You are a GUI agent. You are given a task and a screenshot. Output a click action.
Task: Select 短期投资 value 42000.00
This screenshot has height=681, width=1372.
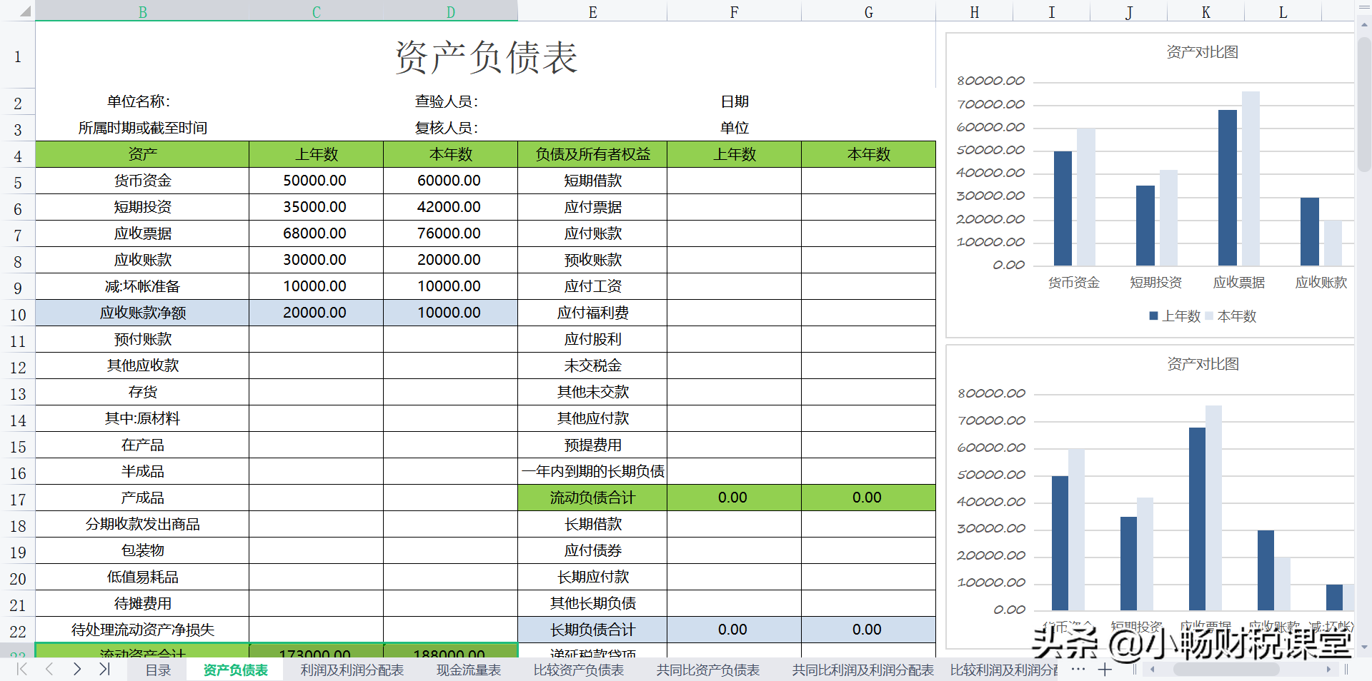(450, 207)
